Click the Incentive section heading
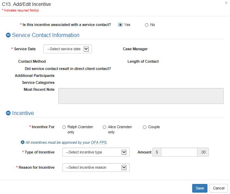 click(x=23, y=113)
